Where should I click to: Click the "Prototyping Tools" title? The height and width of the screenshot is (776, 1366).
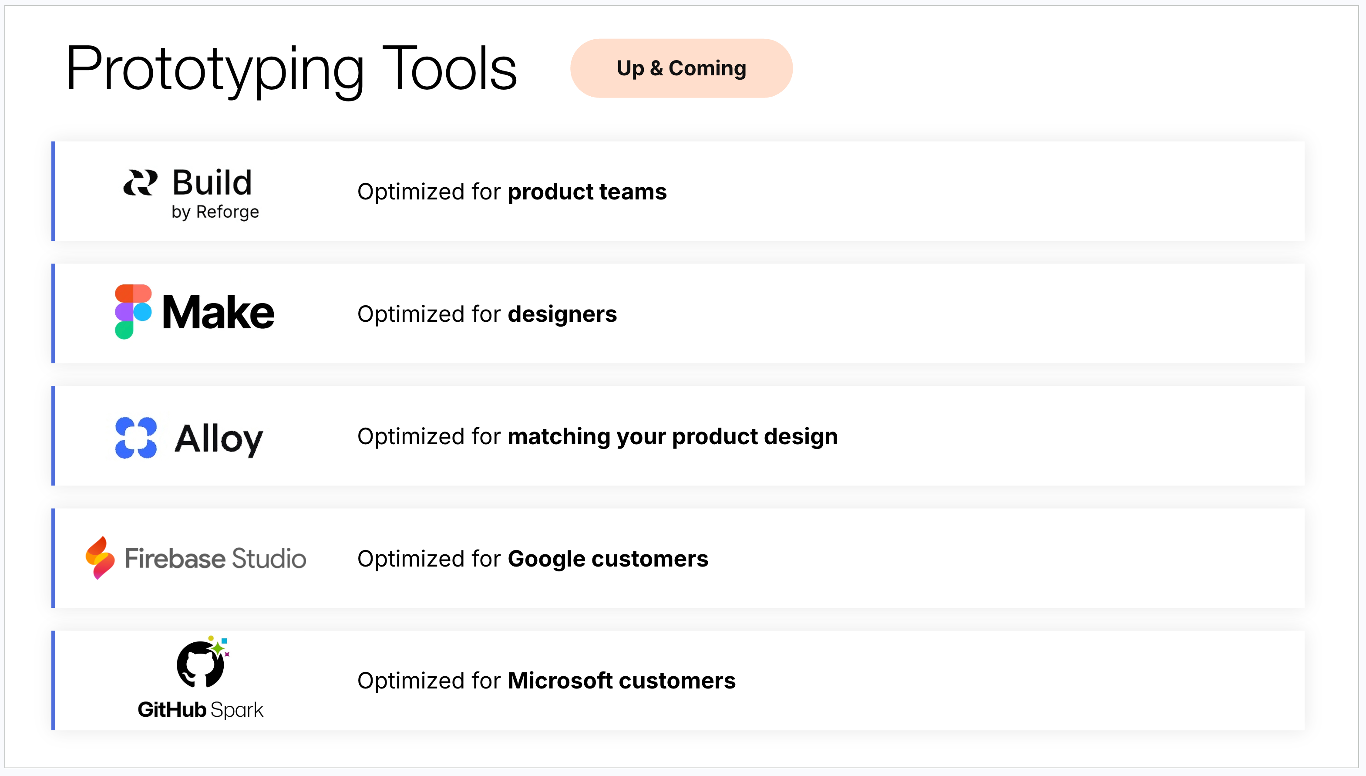point(291,68)
